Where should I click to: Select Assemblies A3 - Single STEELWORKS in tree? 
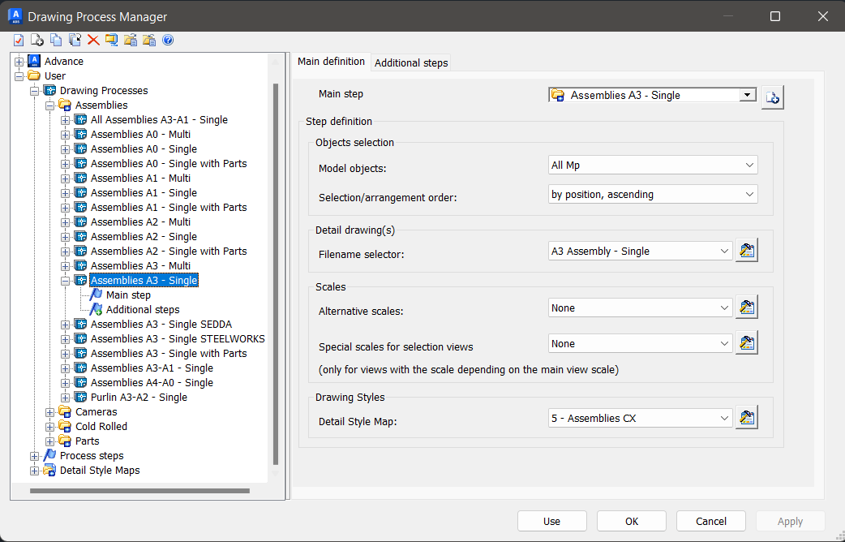178,338
